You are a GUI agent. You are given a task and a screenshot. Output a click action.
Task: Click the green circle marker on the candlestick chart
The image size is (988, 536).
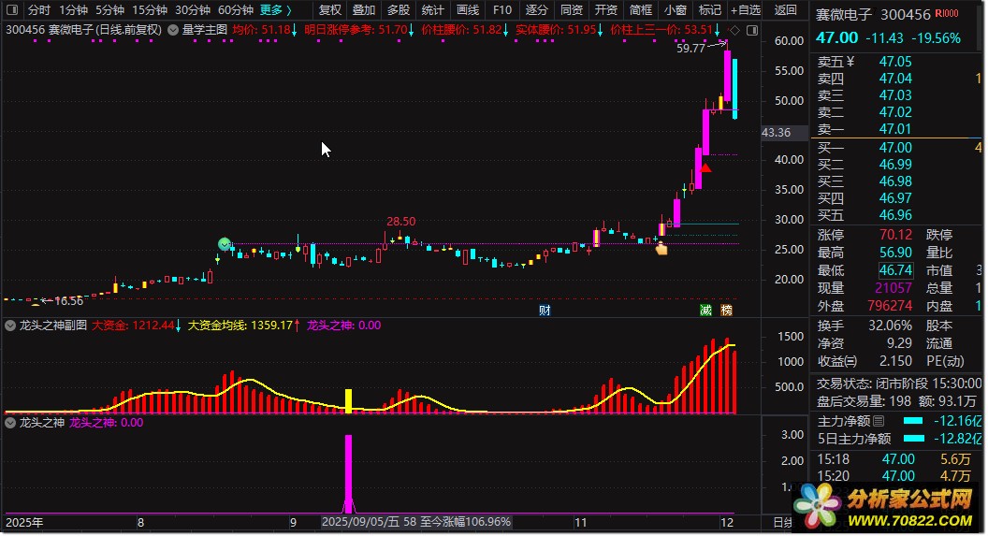pyautogui.click(x=225, y=244)
